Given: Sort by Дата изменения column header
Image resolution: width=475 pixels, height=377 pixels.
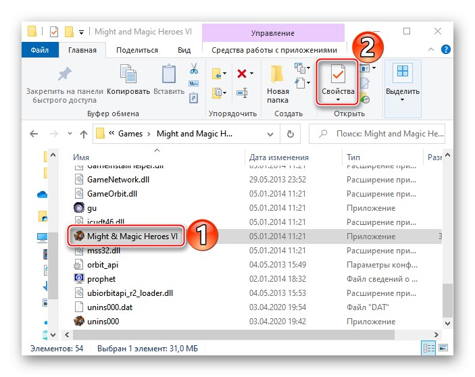Looking at the screenshot, I should tap(293, 157).
